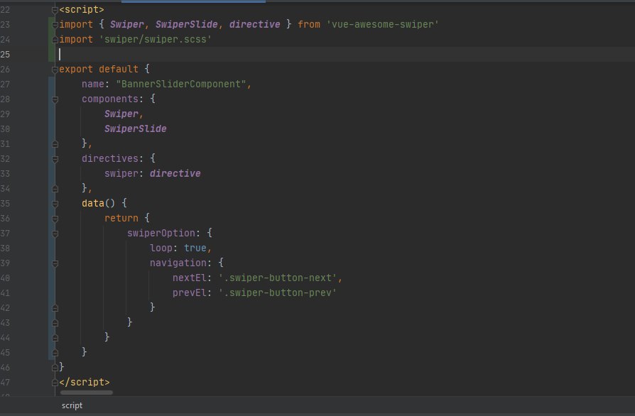The width and height of the screenshot is (635, 416).
Task: Click line number 47 in the gutter
Action: (5, 383)
